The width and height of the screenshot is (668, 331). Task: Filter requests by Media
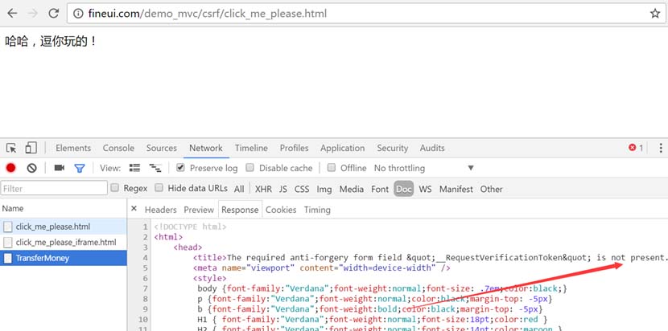(352, 189)
